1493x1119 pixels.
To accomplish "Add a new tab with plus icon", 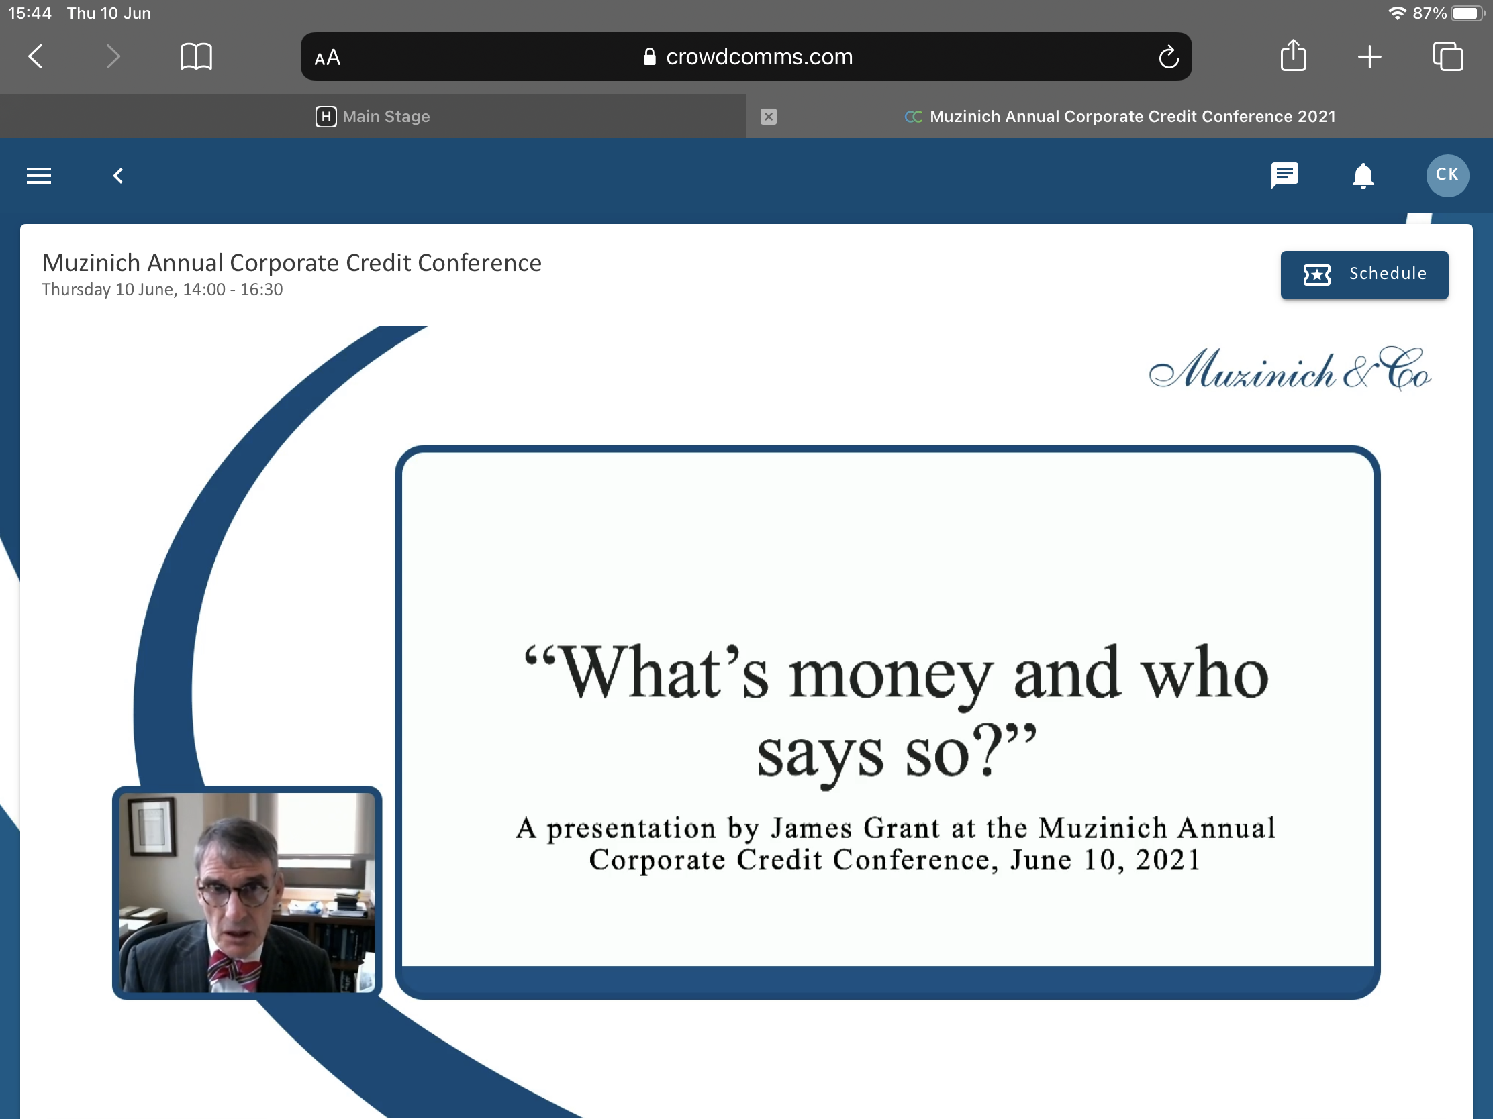I will 1369,56.
